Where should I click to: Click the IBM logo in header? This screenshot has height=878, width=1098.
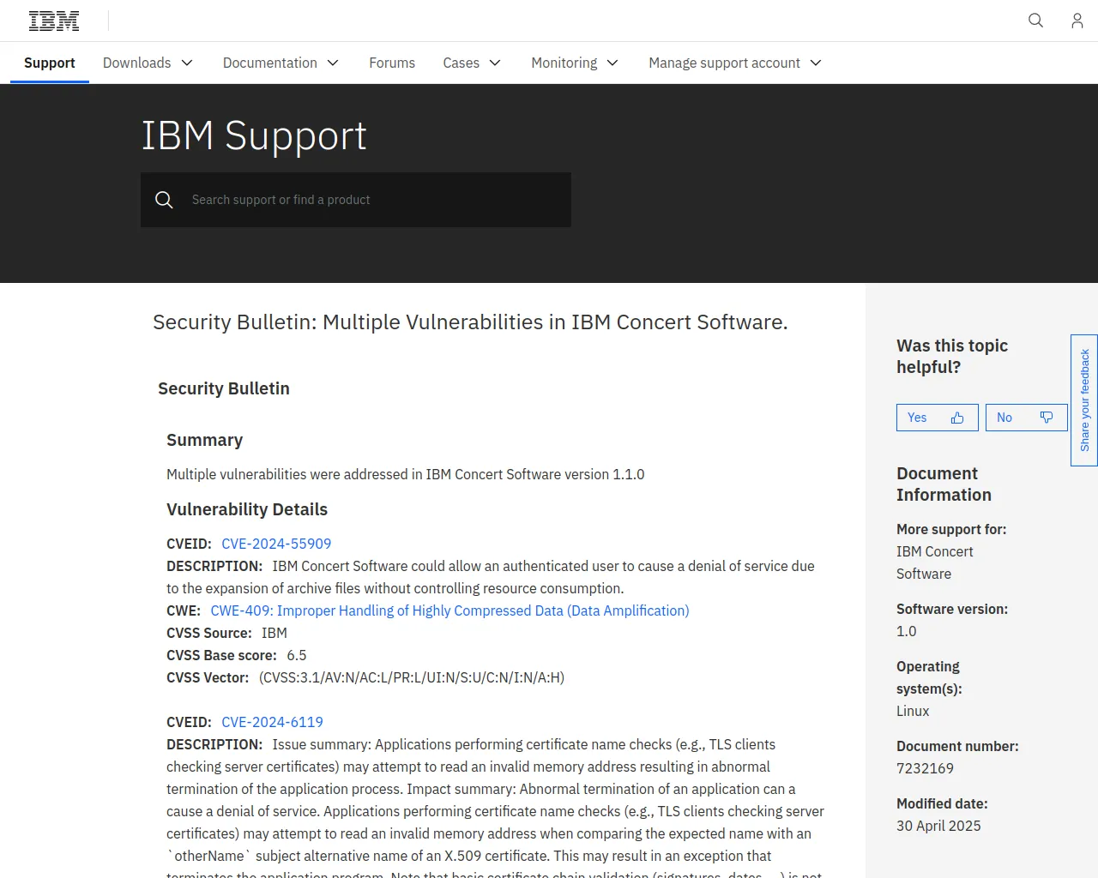54,21
